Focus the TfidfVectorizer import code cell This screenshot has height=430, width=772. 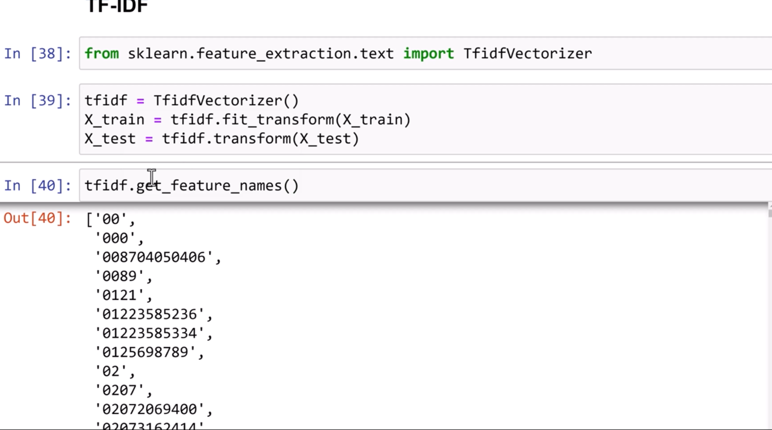pyautogui.click(x=425, y=54)
